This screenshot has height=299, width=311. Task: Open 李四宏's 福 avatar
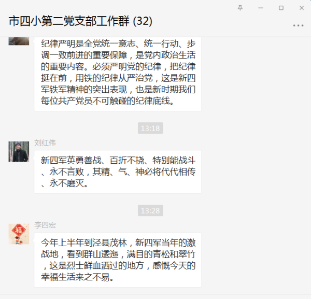tap(19, 234)
